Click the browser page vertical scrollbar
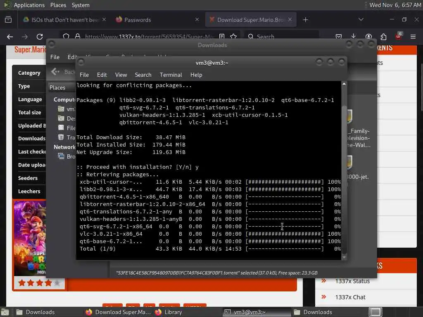This screenshot has width=423, height=317. [x=421, y=87]
